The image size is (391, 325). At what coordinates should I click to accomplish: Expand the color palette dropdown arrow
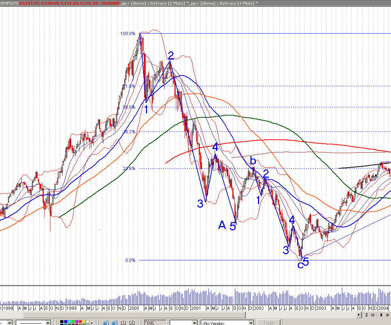92,323
